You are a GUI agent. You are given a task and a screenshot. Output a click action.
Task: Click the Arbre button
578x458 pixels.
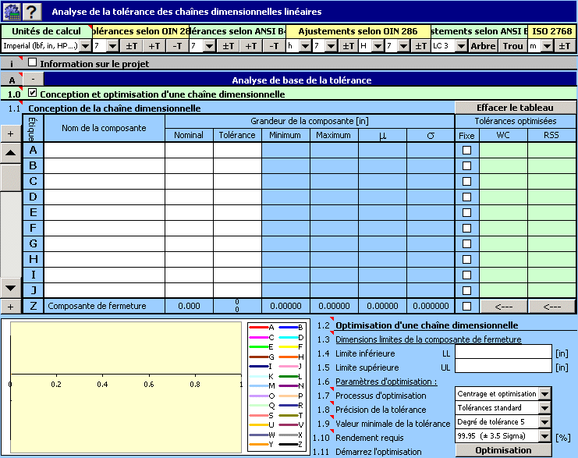click(483, 46)
